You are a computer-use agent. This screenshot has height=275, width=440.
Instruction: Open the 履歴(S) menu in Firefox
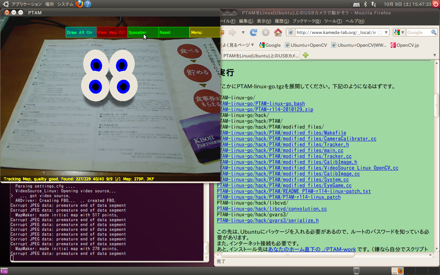coord(282,21)
